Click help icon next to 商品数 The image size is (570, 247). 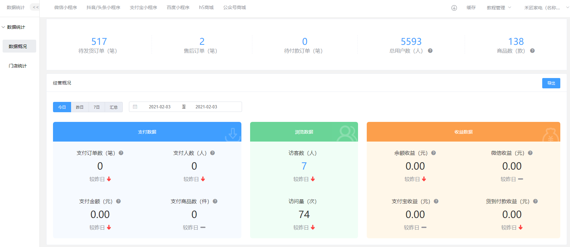tap(532, 51)
